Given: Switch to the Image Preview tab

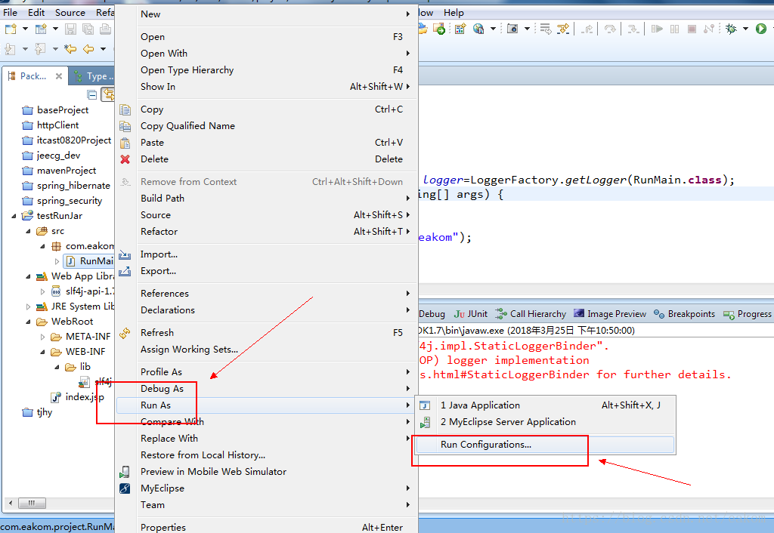Looking at the screenshot, I should pyautogui.click(x=610, y=314).
